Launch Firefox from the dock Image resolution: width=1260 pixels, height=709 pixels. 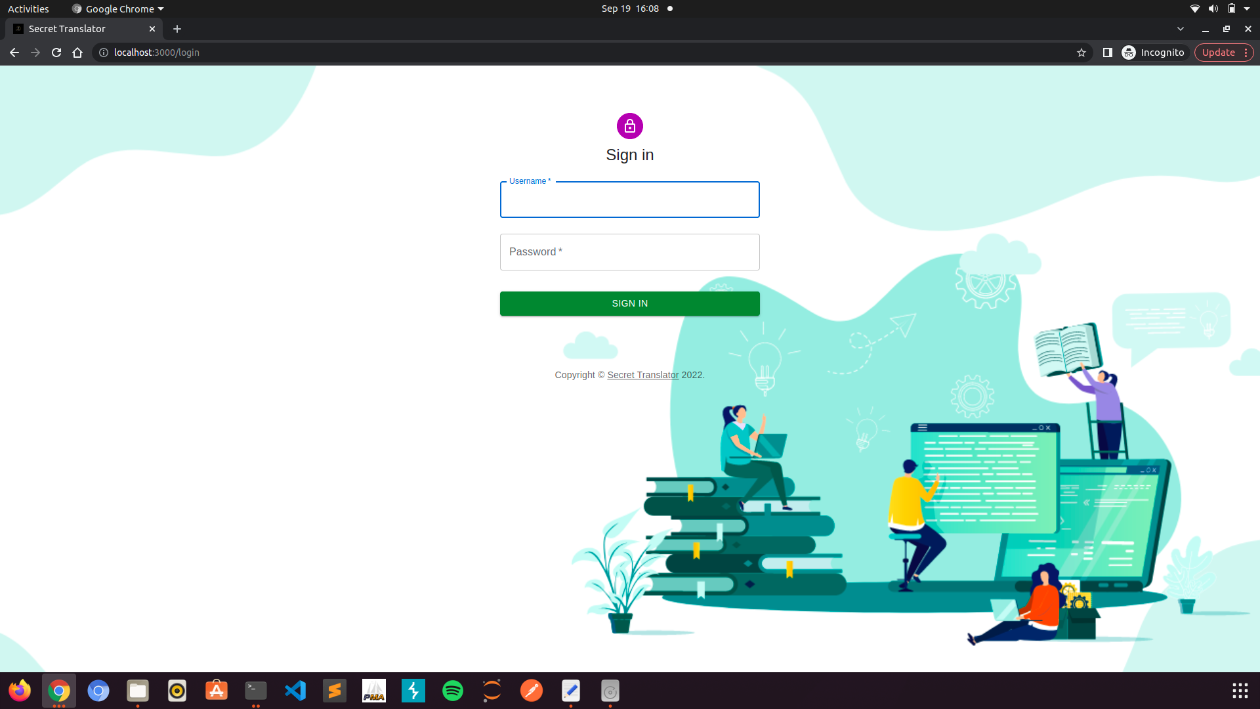pyautogui.click(x=20, y=691)
